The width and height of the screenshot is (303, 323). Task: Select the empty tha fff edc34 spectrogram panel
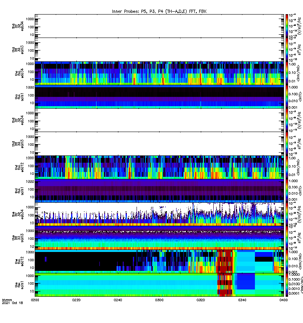159,26
